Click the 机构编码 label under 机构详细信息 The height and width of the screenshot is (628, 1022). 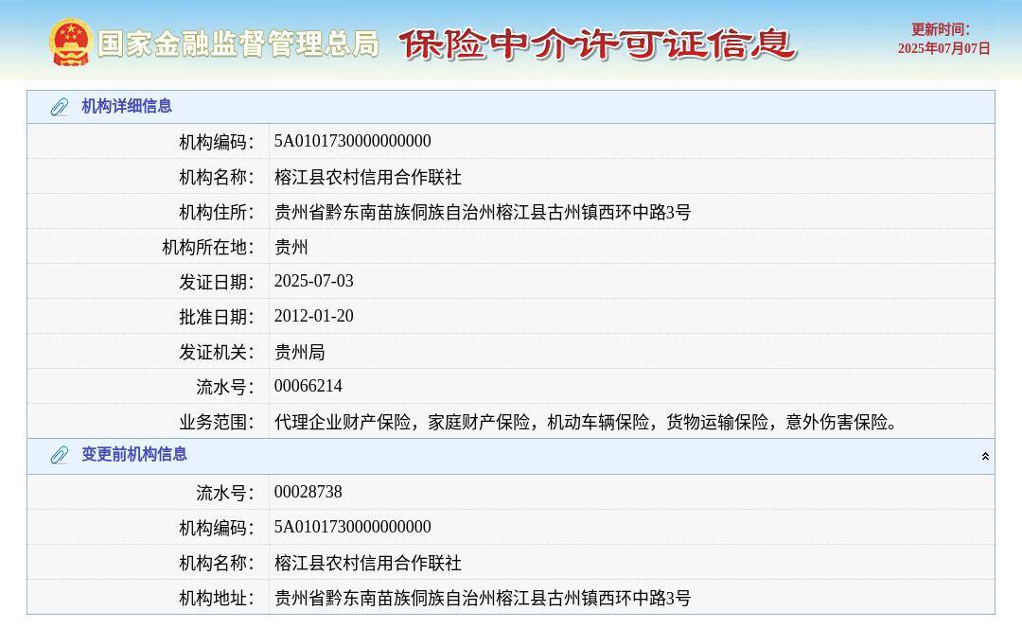tap(217, 141)
